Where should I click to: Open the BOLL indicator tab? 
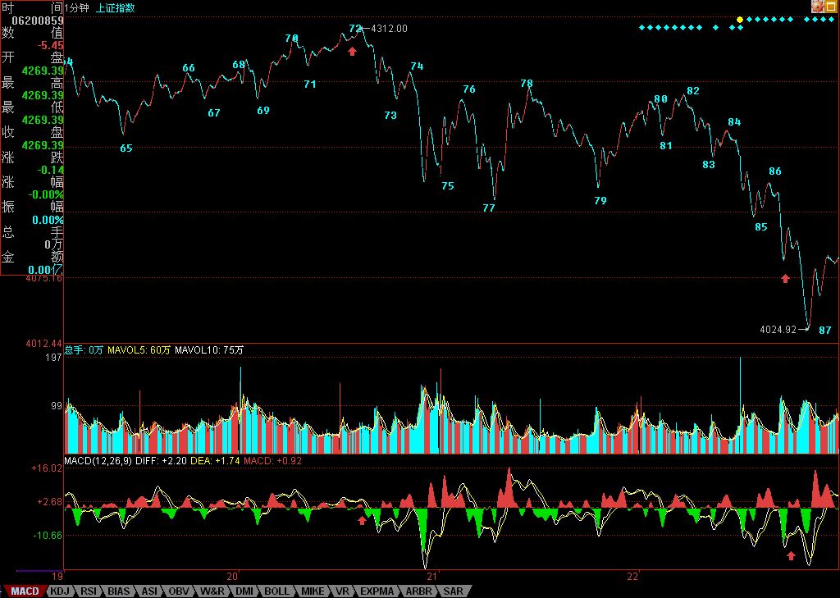pos(276,591)
